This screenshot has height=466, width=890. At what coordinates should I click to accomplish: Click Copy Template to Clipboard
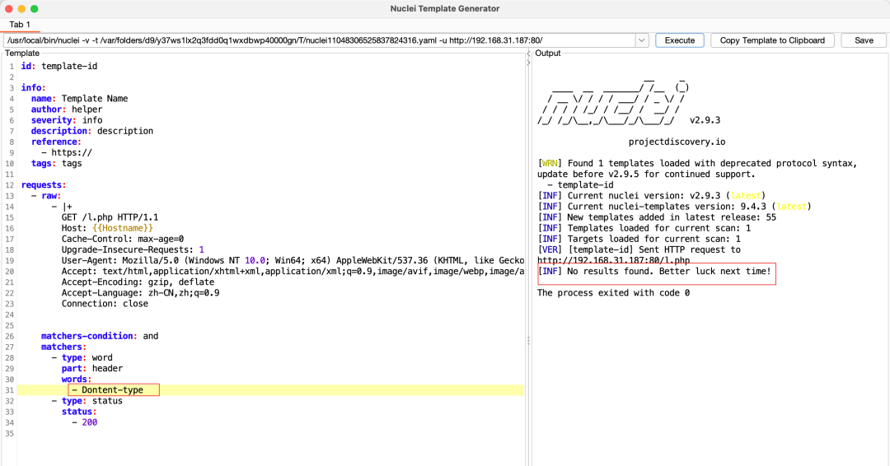772,40
